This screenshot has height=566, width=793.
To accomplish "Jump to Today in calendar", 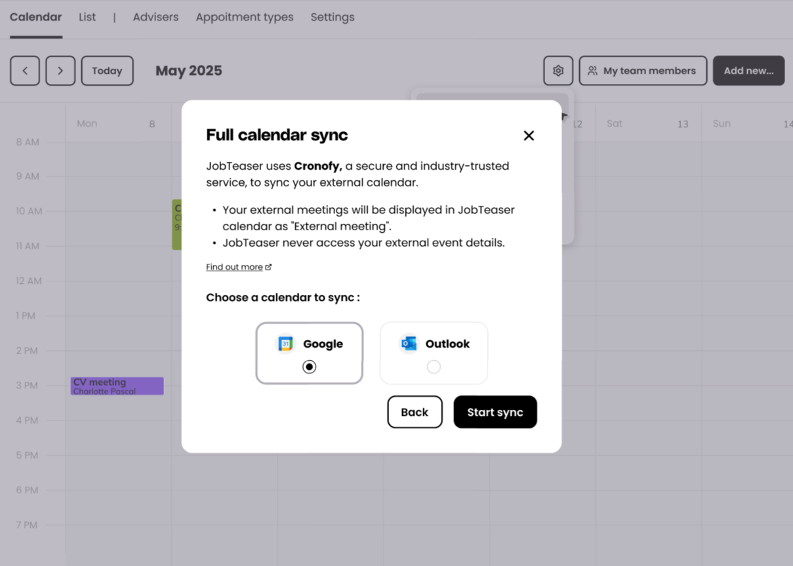I will coord(107,71).
